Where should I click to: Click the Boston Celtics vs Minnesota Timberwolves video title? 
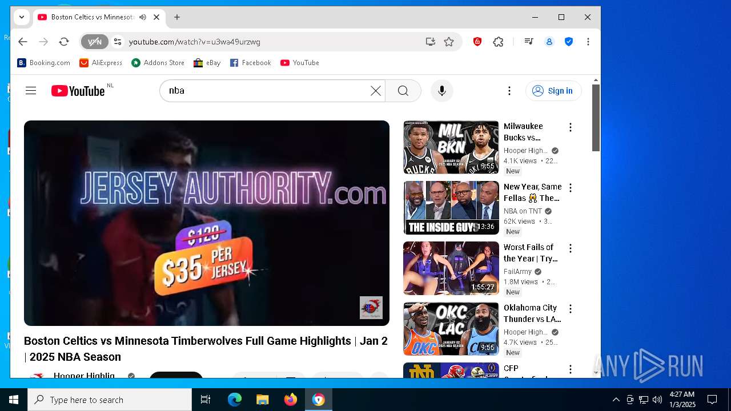(206, 349)
